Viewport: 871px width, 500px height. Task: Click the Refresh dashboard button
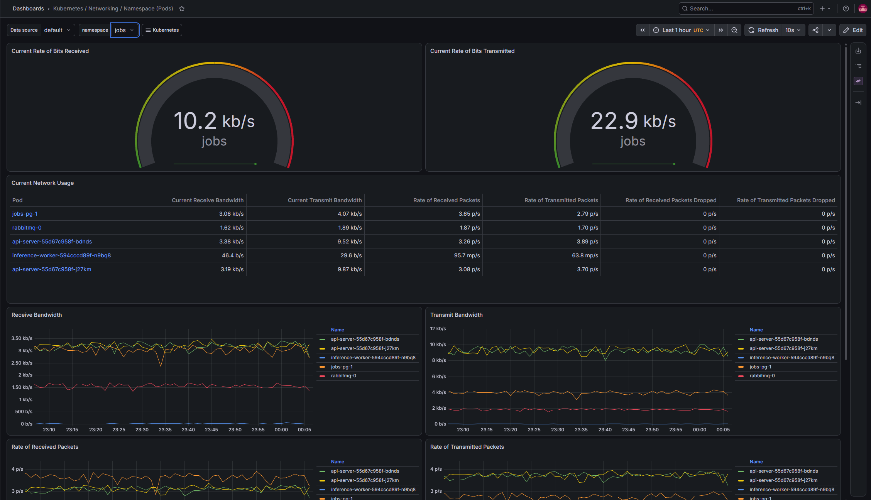pyautogui.click(x=763, y=30)
